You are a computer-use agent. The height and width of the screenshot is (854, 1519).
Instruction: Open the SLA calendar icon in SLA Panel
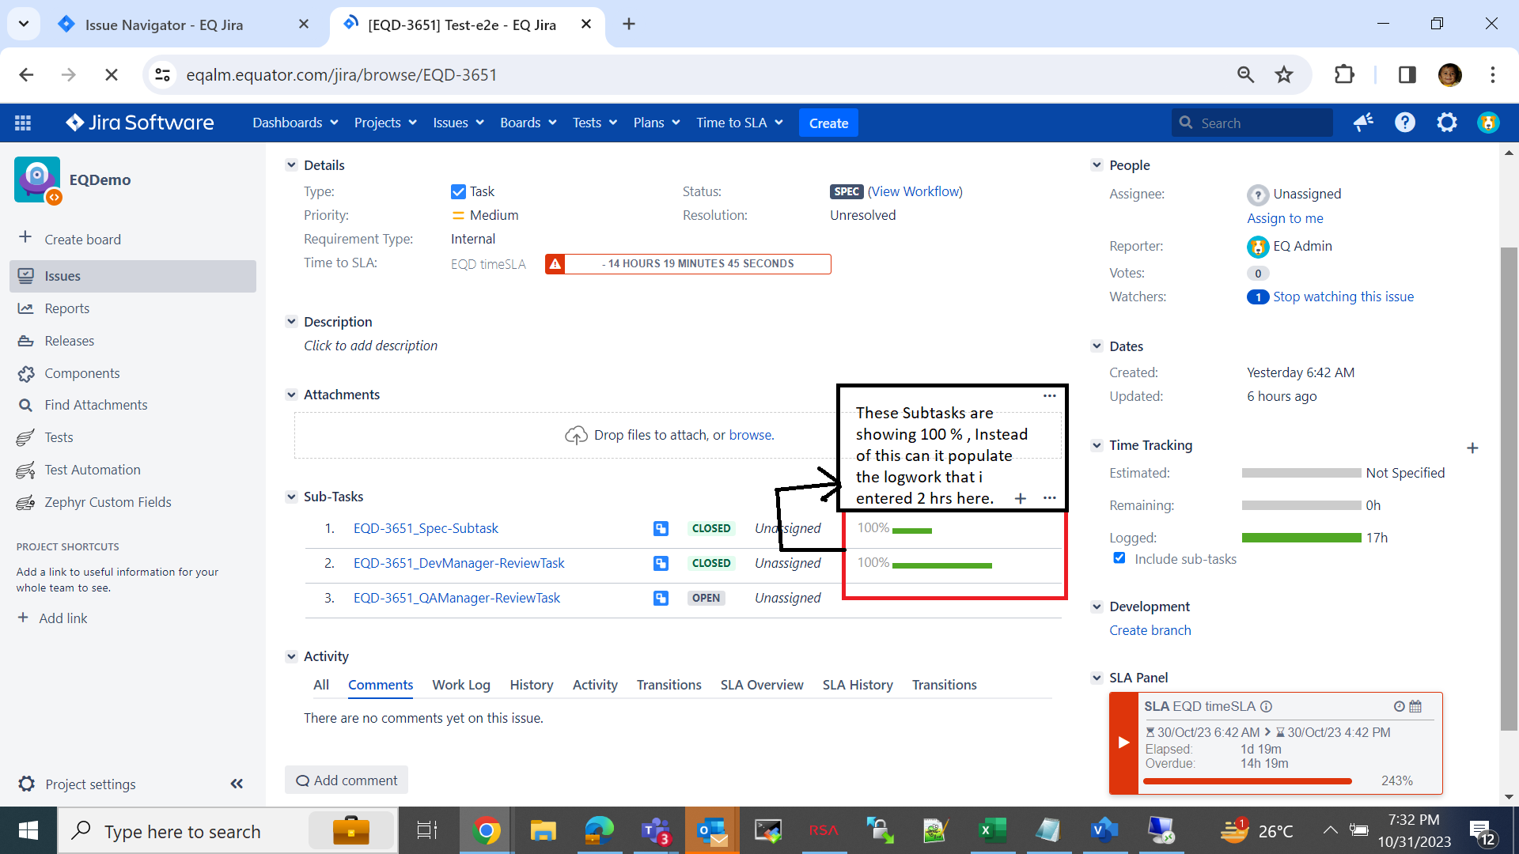tap(1415, 706)
